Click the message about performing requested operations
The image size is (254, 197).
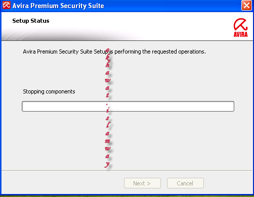(114, 52)
